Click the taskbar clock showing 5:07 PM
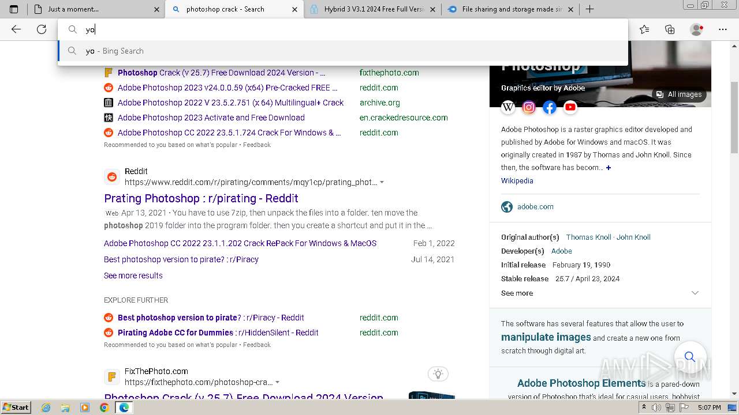The width and height of the screenshot is (739, 415). pos(709,408)
